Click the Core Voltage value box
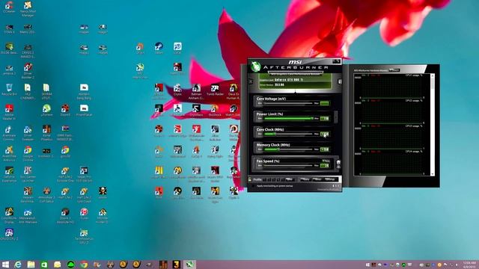 click(325, 103)
